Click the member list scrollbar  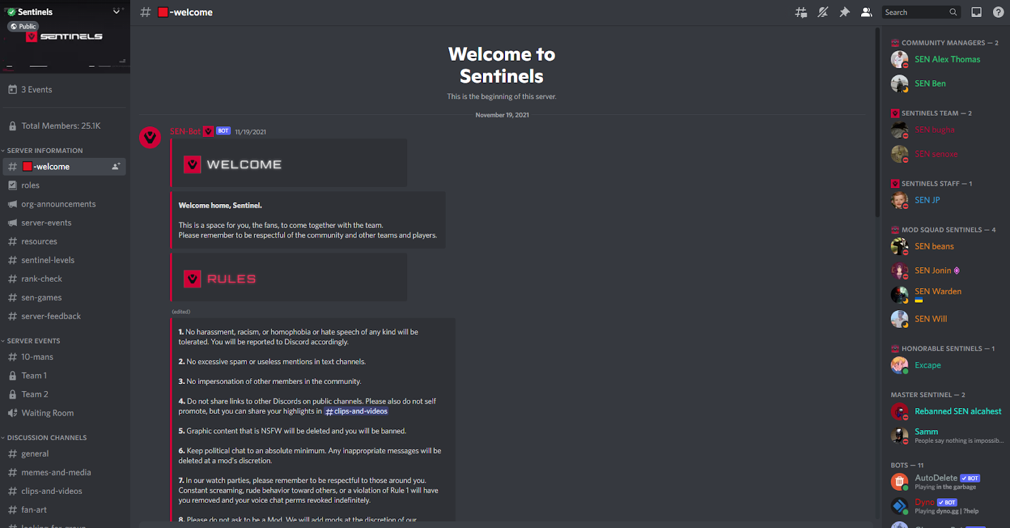point(878,123)
